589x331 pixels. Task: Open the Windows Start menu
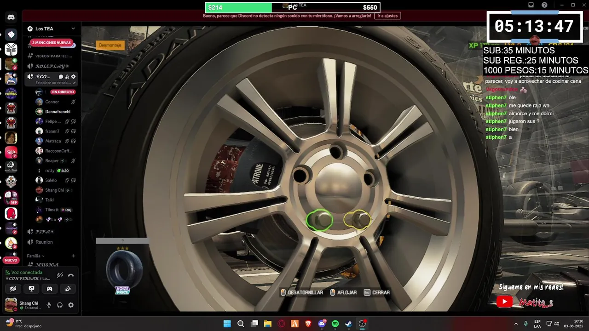[227, 324]
